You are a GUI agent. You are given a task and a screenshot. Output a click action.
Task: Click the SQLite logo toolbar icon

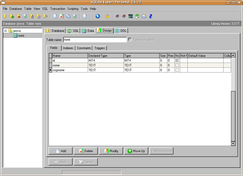(131, 16)
